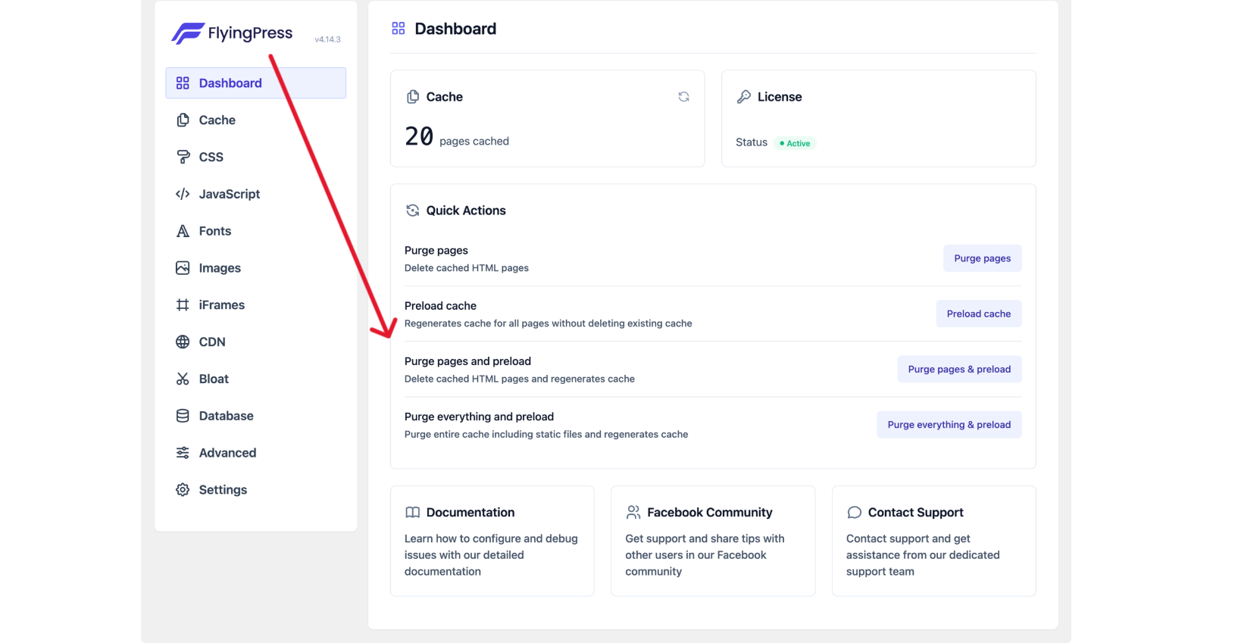Open the Contact Support card
The image size is (1238, 643).
tap(933, 541)
